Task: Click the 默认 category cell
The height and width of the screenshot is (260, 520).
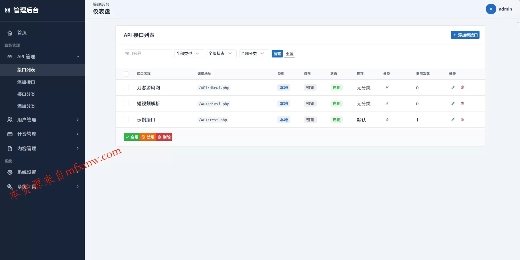Action: point(361,120)
